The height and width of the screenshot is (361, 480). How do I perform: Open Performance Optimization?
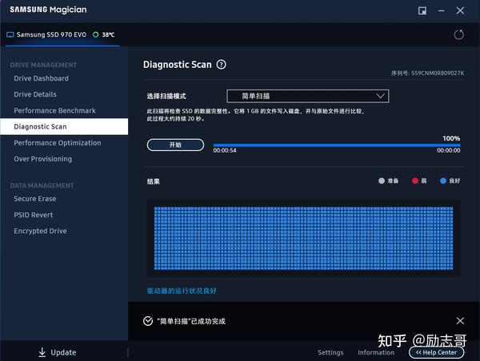(x=58, y=143)
